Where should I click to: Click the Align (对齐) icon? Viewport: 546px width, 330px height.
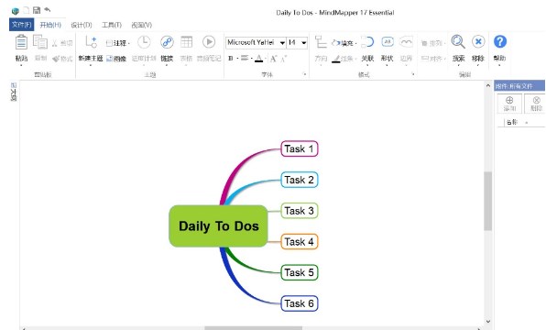(424, 59)
